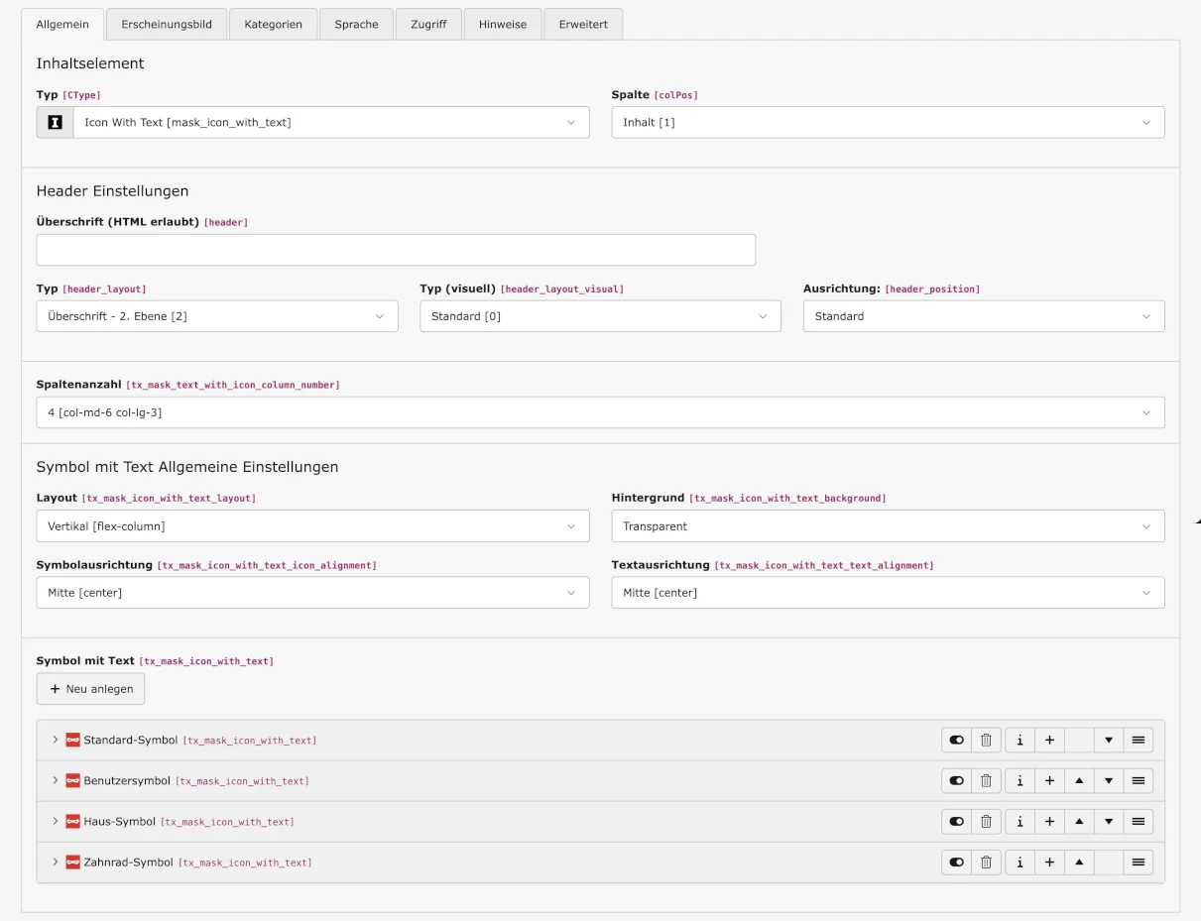The image size is (1201, 921).
Task: Expand the Haus-Symbol record details
Action: click(55, 821)
